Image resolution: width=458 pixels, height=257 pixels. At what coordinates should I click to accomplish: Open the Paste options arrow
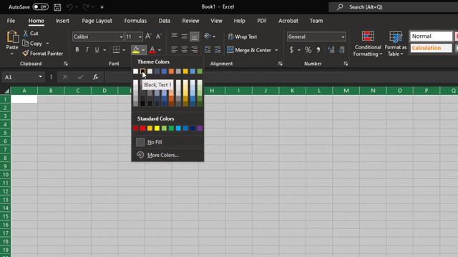pyautogui.click(x=12, y=54)
